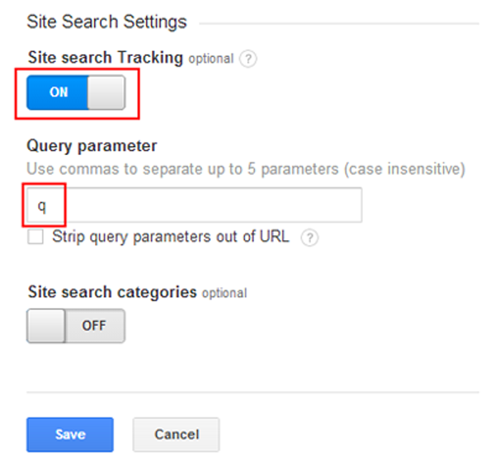This screenshot has width=495, height=462.
Task: Turn off the Site search Tracking switch
Action: 76,92
